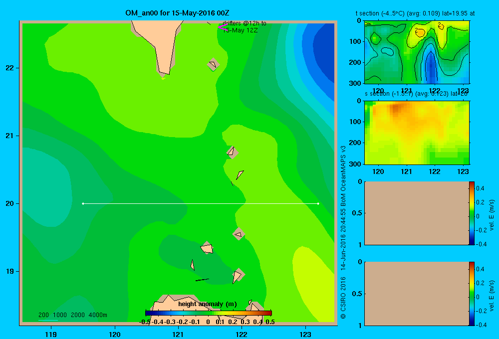Click the white transect line at latitude 20
The height and width of the screenshot is (339, 499).
tap(201, 203)
